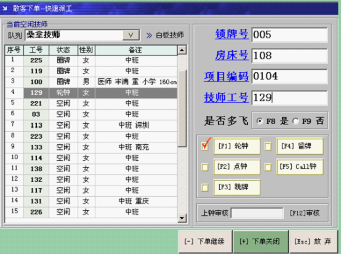Toggle the checked F1 轮钟 checkbox
The image size is (341, 254).
click(205, 146)
